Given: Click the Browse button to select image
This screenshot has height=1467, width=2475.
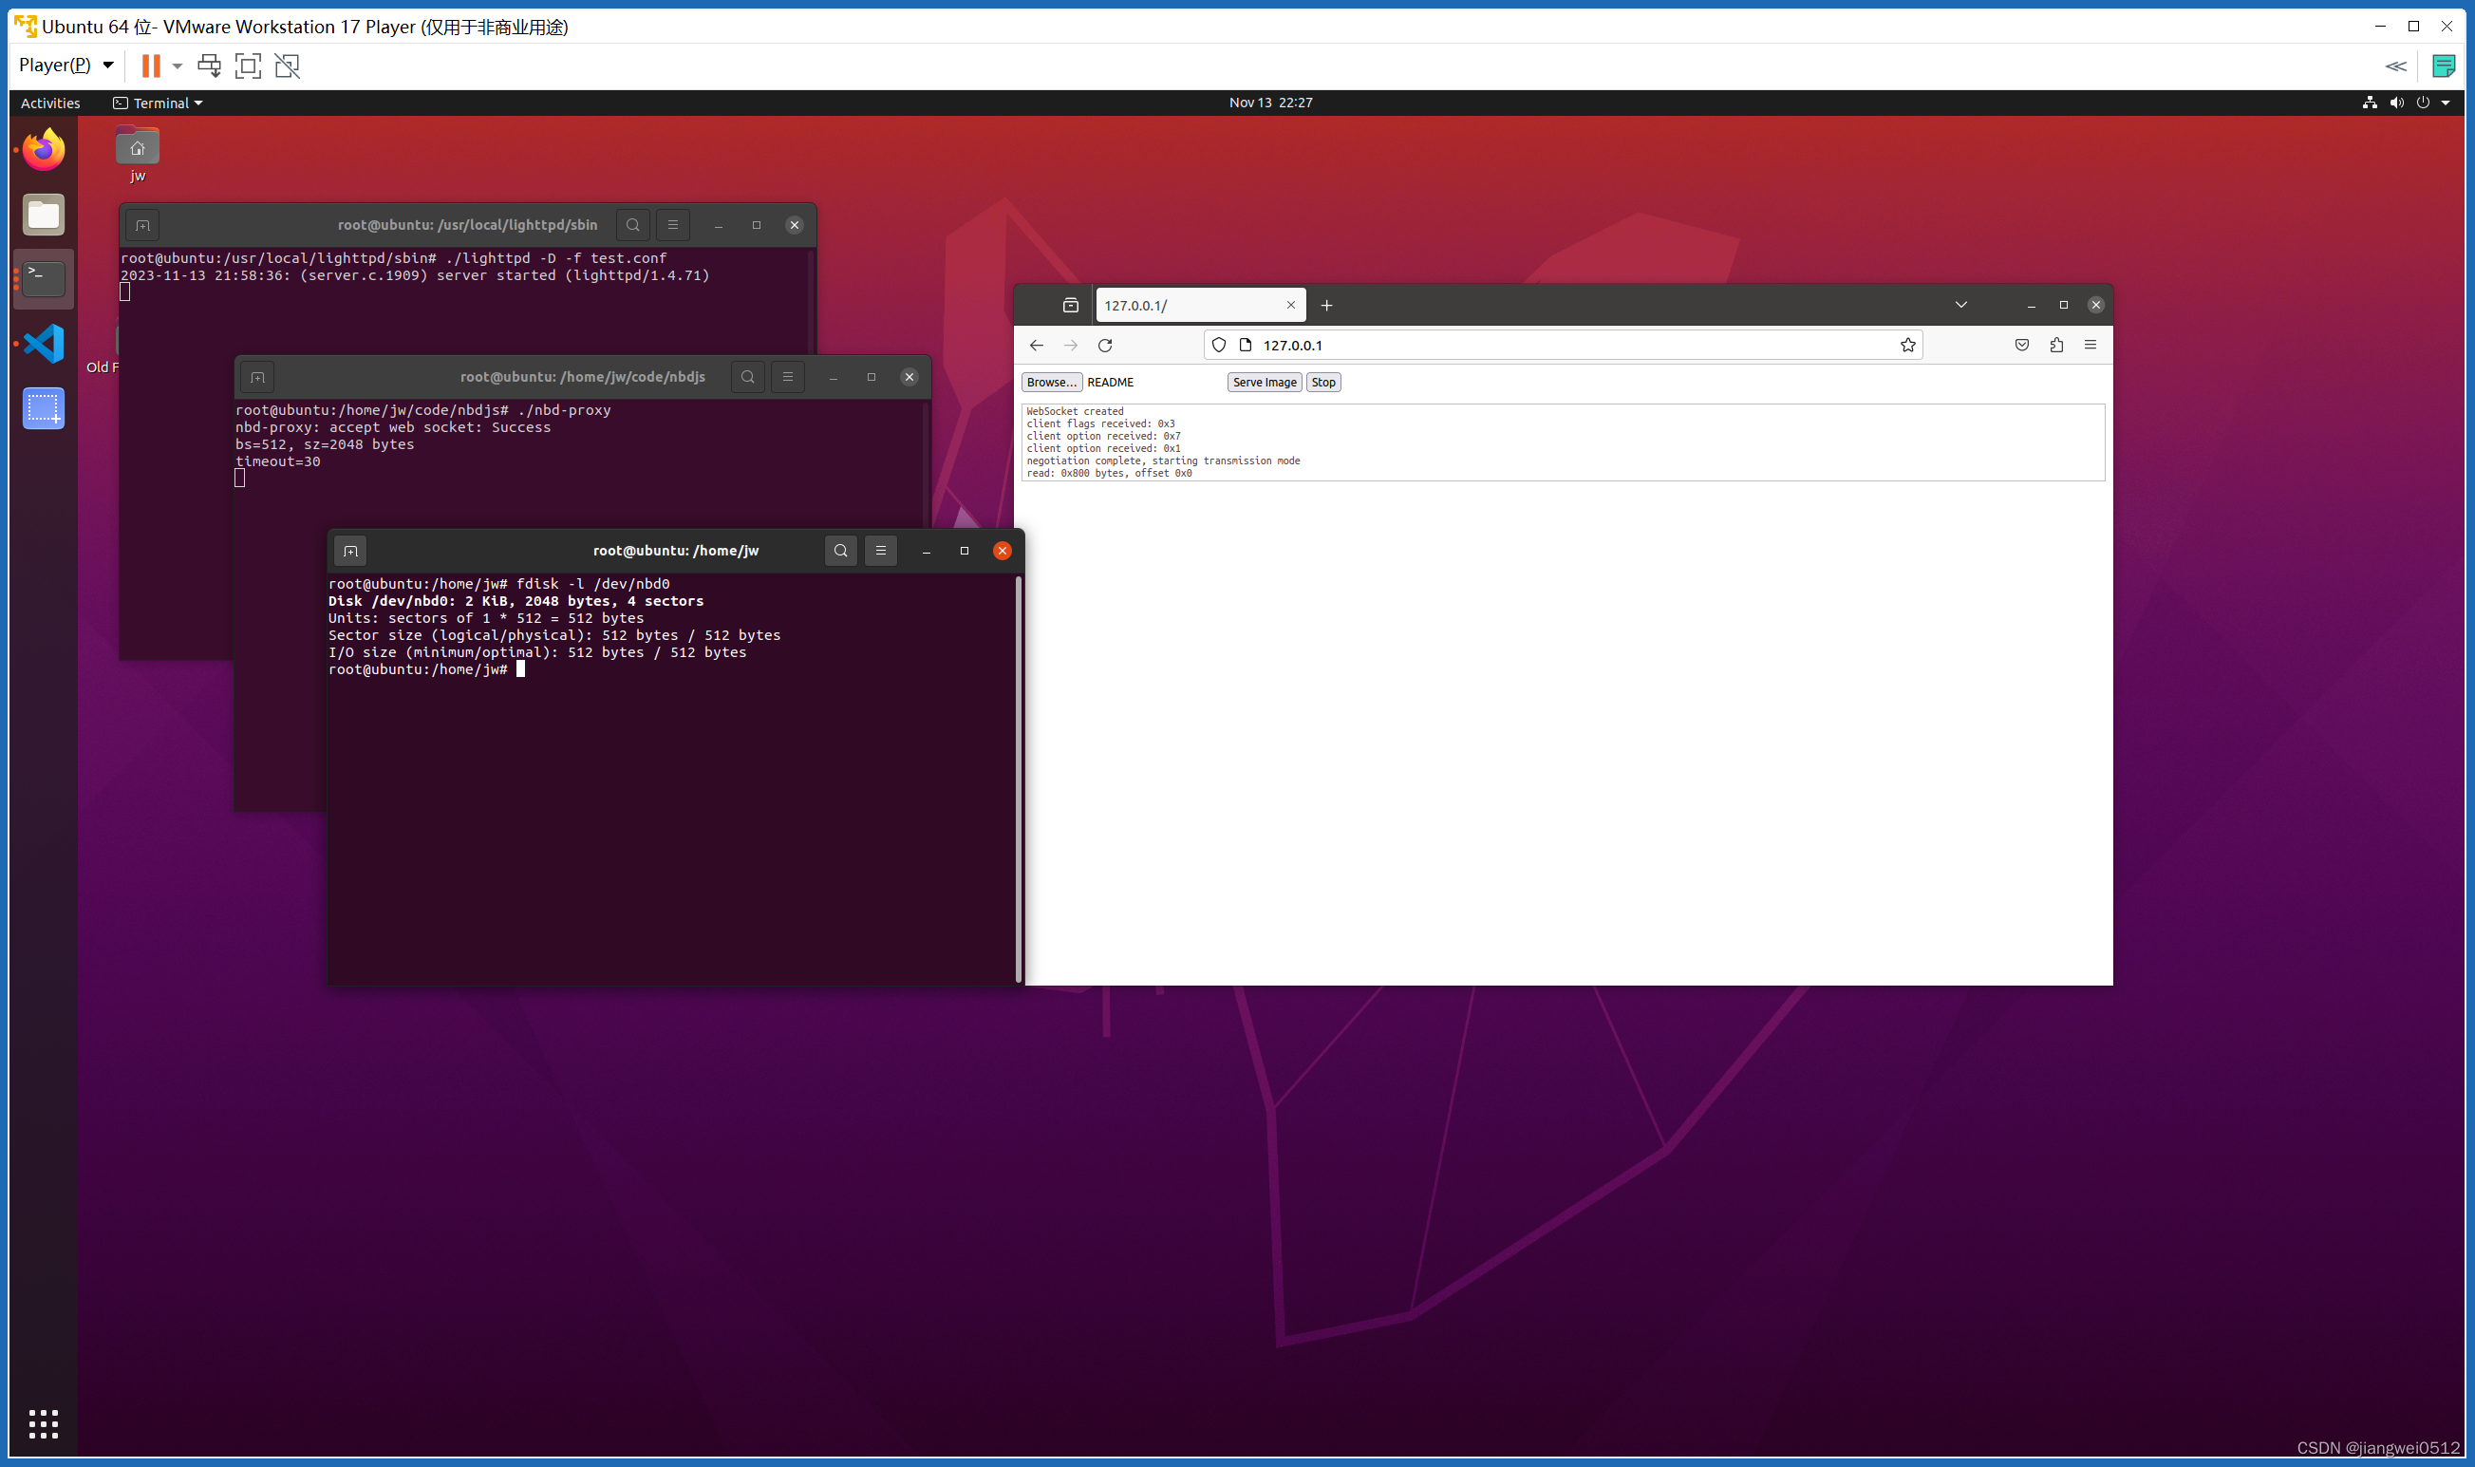Looking at the screenshot, I should click(x=1051, y=381).
